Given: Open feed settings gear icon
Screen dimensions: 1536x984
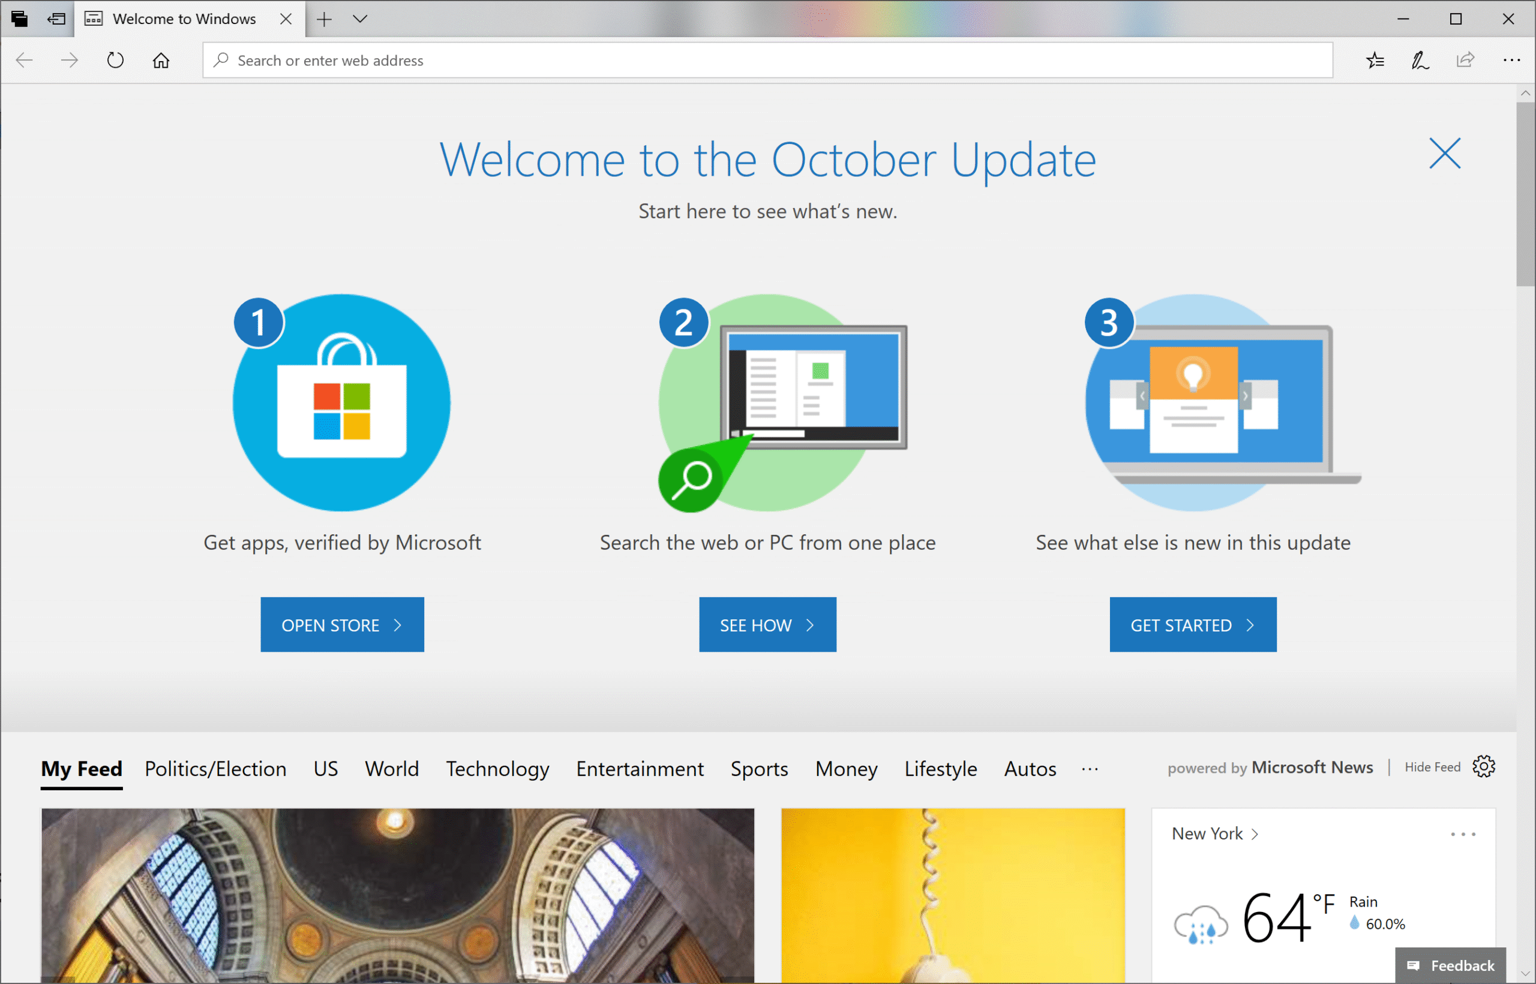Looking at the screenshot, I should [1484, 766].
